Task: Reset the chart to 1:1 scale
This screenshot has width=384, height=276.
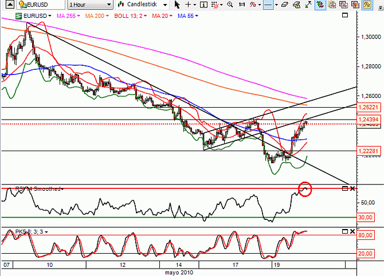Action: click(242, 5)
